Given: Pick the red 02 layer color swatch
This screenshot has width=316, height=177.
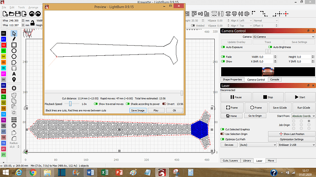Looking at the screenshot, I should 3,45.
